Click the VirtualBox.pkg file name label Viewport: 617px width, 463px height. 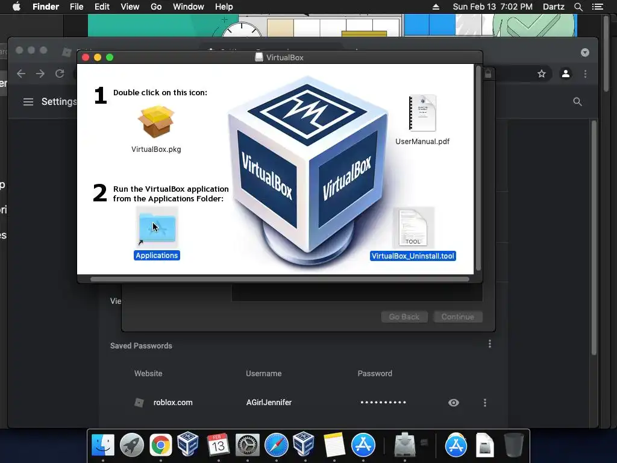[x=156, y=150]
